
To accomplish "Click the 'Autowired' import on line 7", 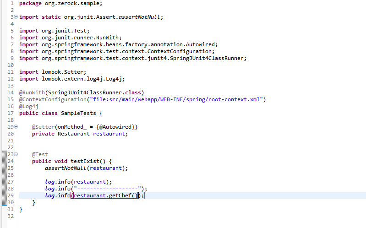I will click(x=200, y=44).
